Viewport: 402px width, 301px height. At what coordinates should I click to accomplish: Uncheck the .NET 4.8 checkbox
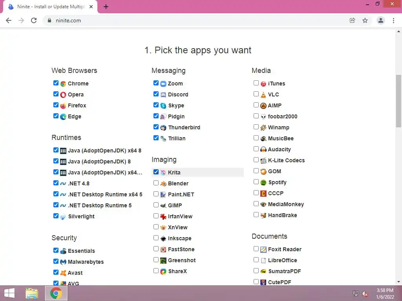[x=56, y=183]
